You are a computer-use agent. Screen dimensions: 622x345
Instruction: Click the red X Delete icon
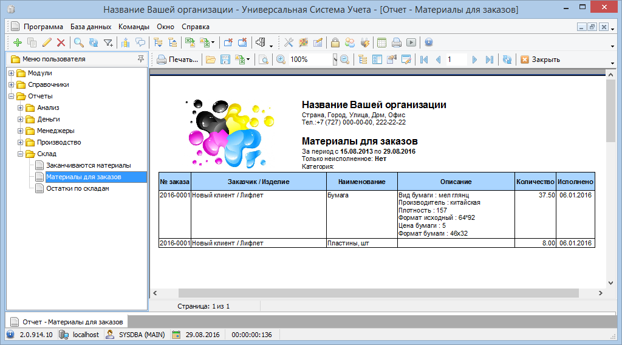point(61,43)
